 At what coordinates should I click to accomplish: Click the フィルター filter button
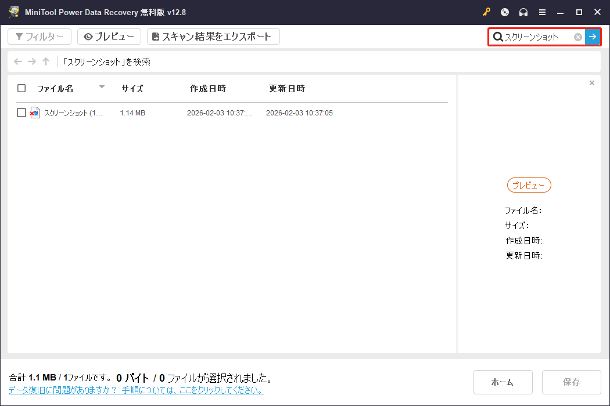(40, 37)
